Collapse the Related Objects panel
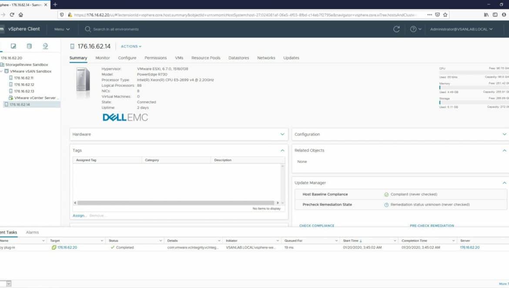Screen dimensions: 509x288 505,150
